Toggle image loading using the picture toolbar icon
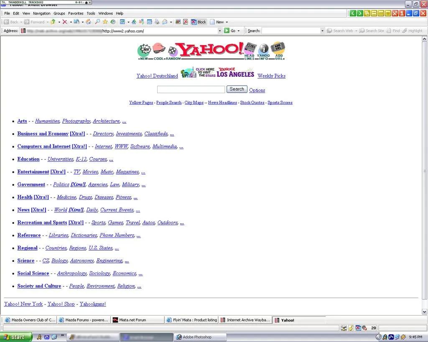The height and width of the screenshot is (342, 428). coord(179,21)
